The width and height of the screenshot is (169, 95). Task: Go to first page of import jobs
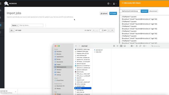[x=94, y=30]
